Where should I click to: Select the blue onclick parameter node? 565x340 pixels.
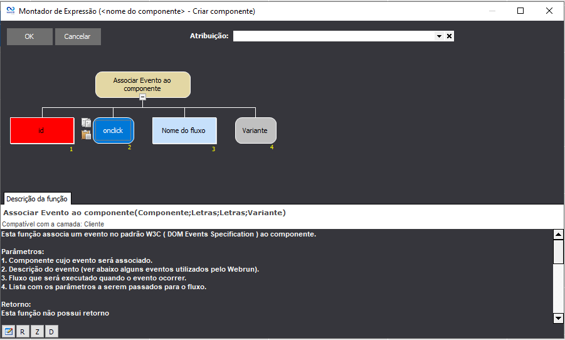[114, 130]
